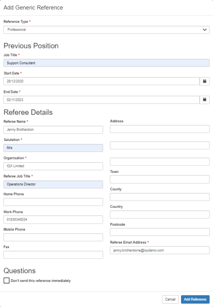The image size is (213, 307).
Task: Select the Country input box
Action: (160, 215)
